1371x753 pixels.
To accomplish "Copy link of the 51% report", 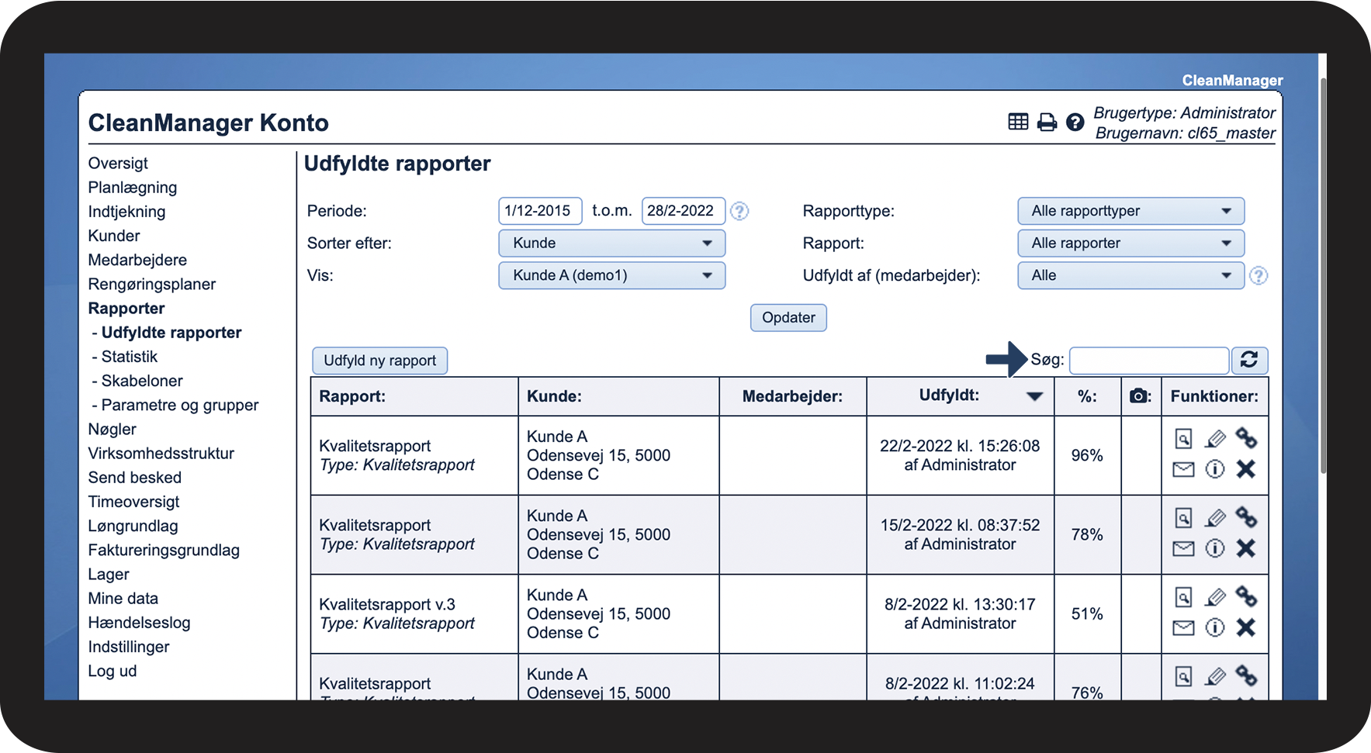I will tap(1246, 596).
